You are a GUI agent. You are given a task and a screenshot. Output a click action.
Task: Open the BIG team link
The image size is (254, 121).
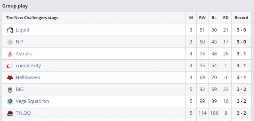pos(20,89)
